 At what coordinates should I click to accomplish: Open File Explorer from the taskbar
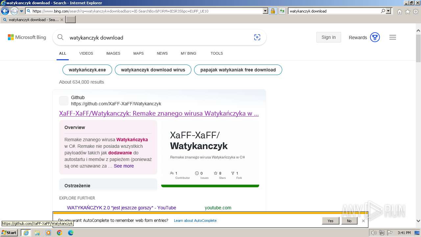pos(37,233)
